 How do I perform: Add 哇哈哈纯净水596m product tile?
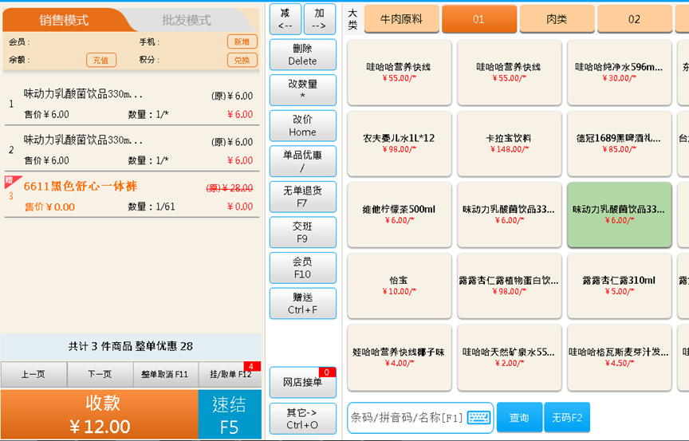[620, 73]
